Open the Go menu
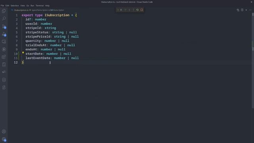The height and width of the screenshot is (143, 254). pos(28,6)
